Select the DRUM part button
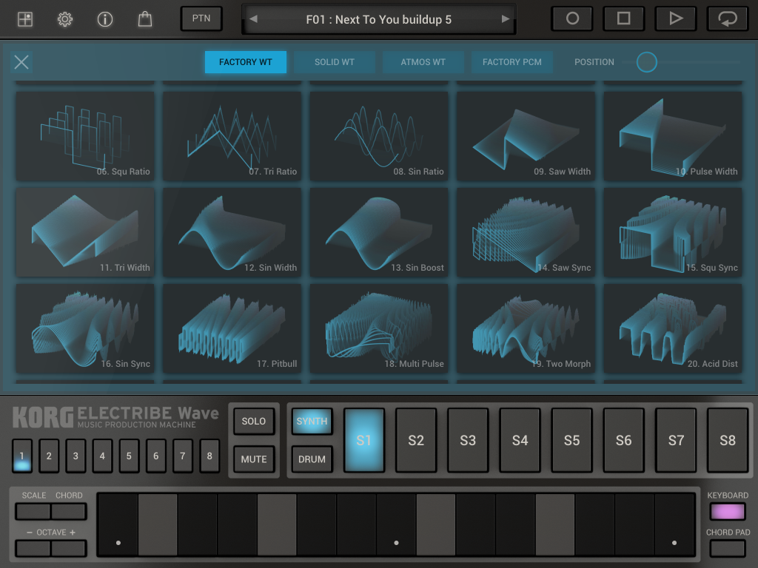 click(312, 459)
